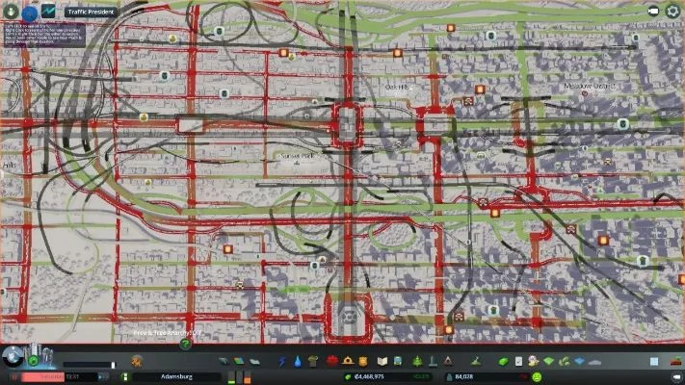Image resolution: width=685 pixels, height=385 pixels.
Task: Click the Bulldoze tool icon
Action: [x=676, y=361]
